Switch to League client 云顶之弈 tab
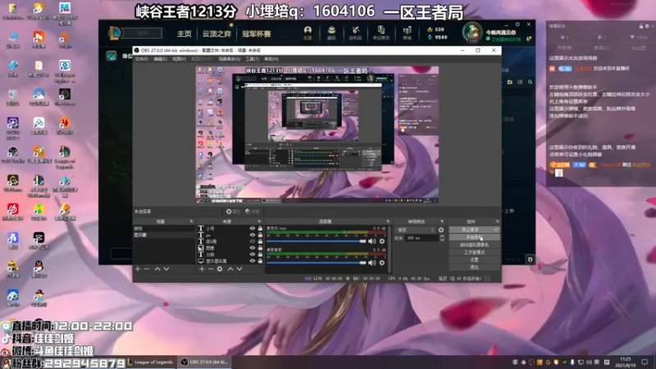Image resolution: width=656 pixels, height=369 pixels. point(216,34)
